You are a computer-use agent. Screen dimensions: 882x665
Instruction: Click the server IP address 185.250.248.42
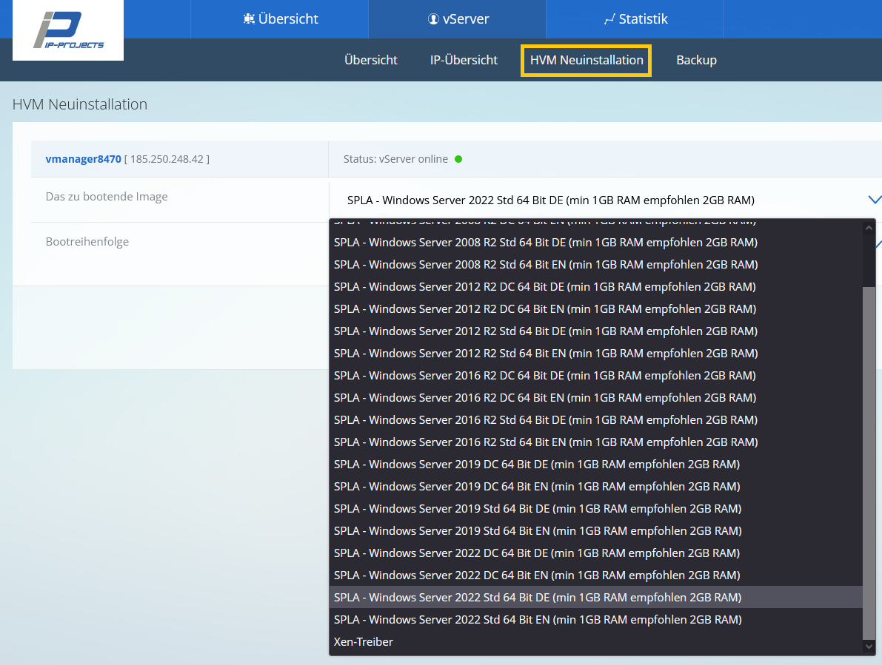167,159
